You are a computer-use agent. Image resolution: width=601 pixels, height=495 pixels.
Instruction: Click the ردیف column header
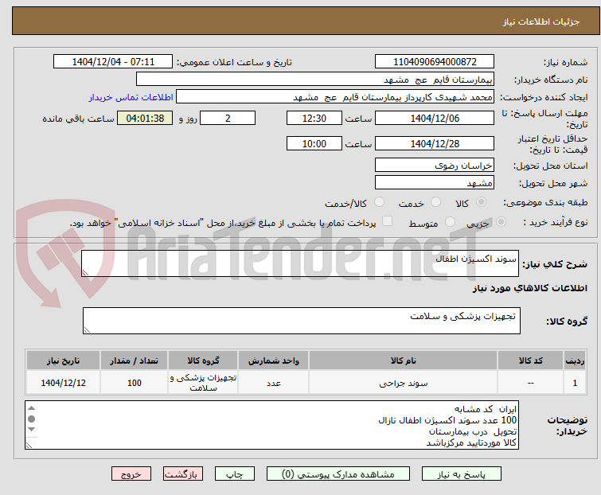point(575,361)
